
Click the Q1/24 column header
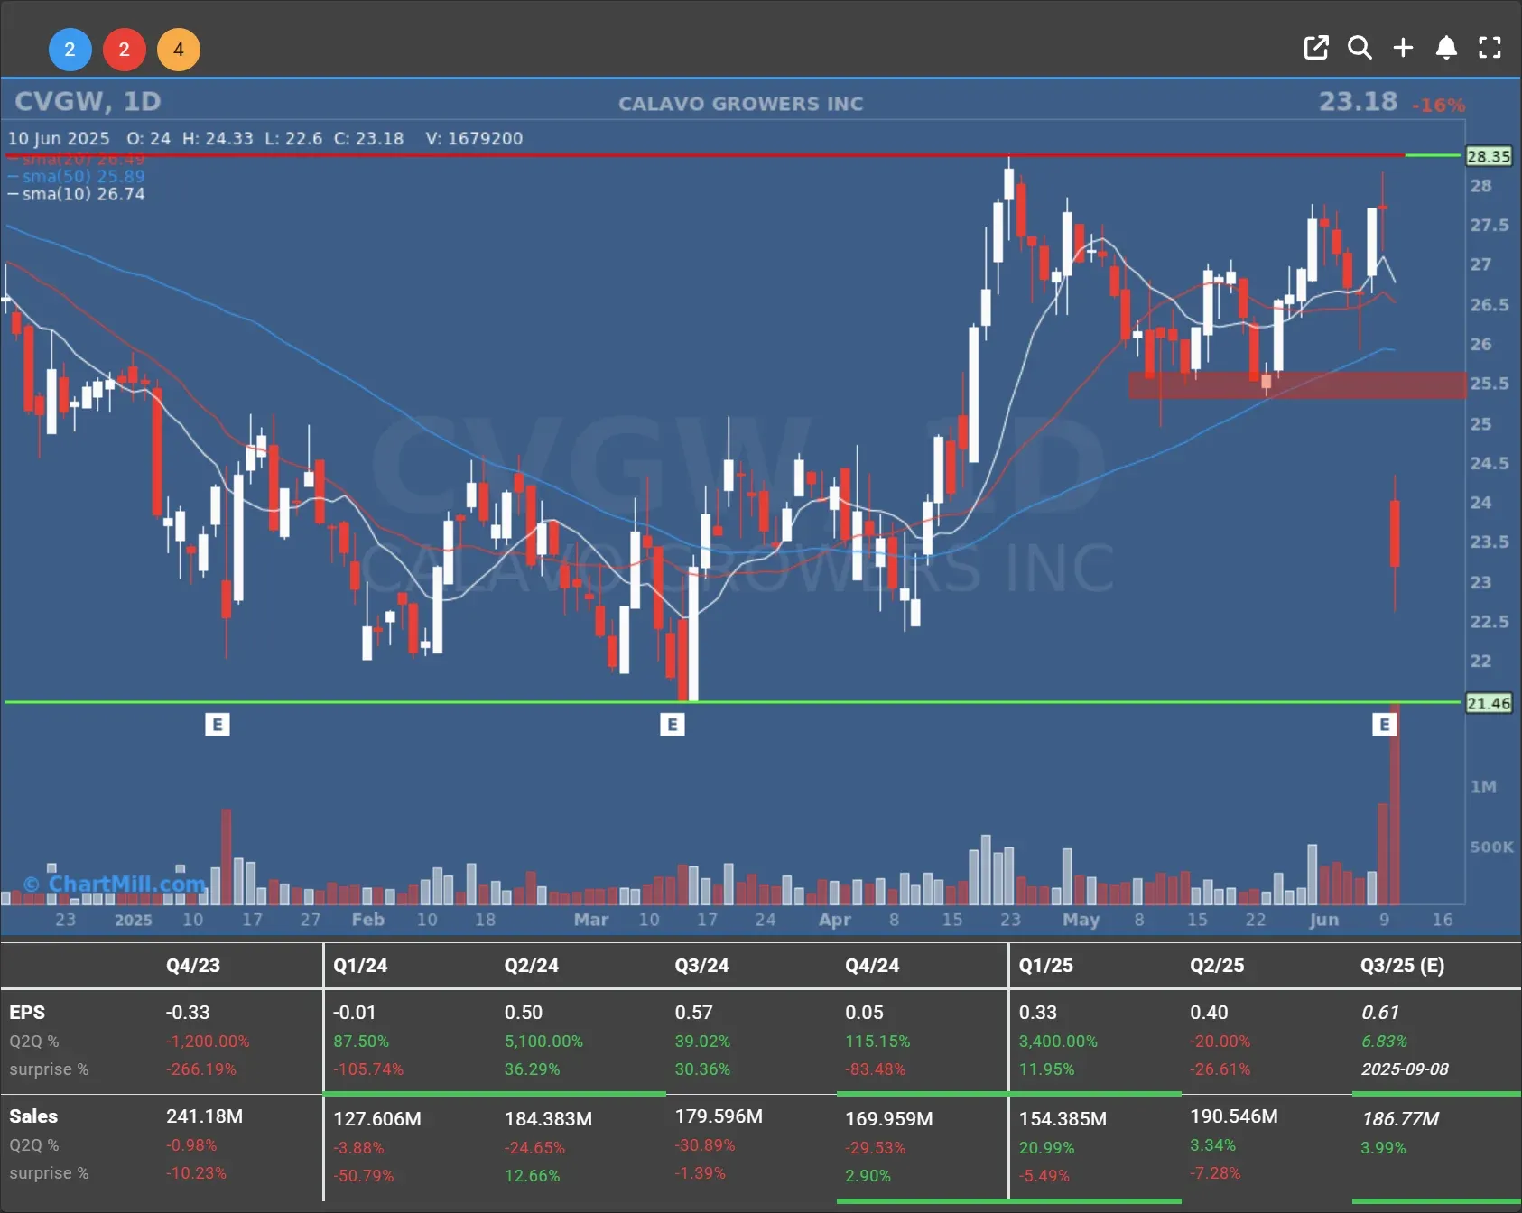(360, 966)
